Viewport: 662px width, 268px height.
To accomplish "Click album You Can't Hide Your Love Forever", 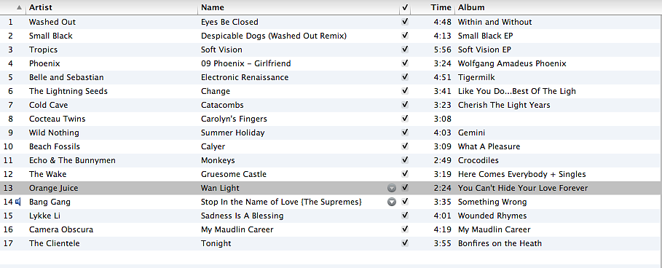I will pyautogui.click(x=523, y=188).
